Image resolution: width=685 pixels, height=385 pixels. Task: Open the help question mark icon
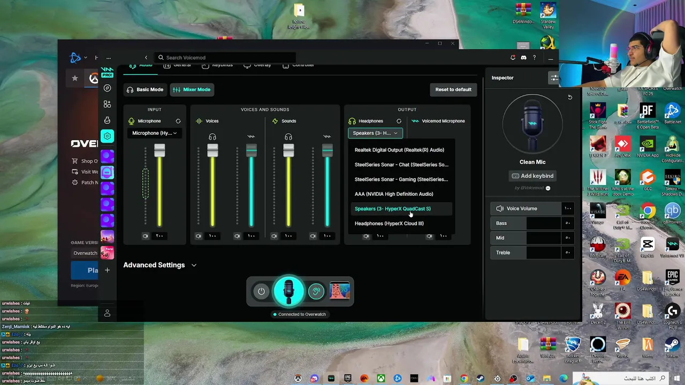coord(534,58)
